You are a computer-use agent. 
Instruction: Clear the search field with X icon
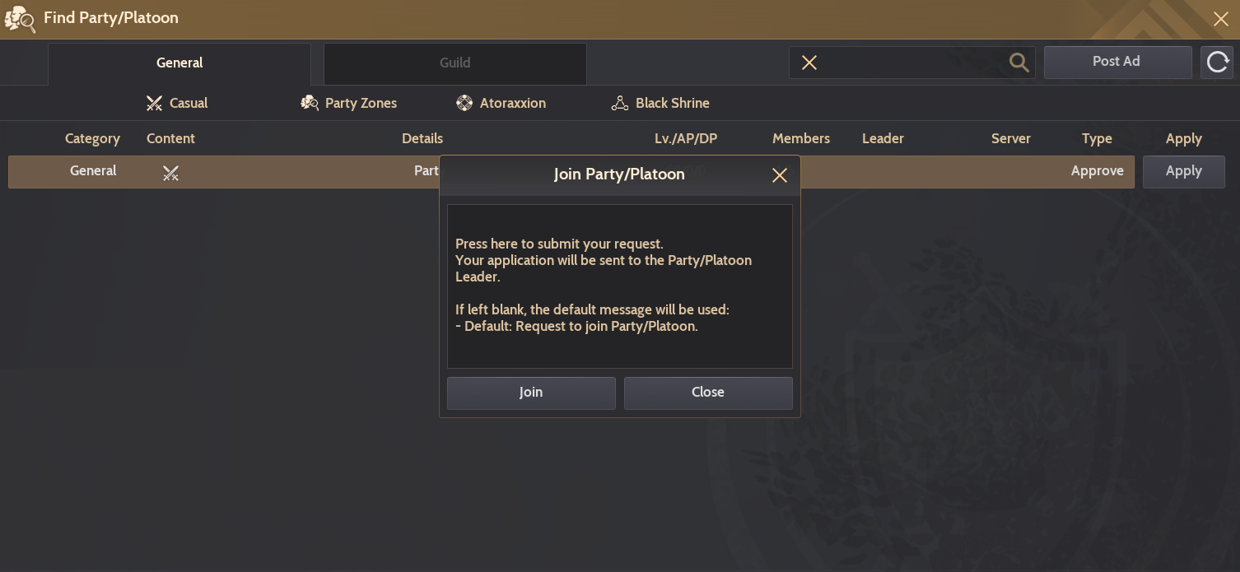tap(809, 63)
